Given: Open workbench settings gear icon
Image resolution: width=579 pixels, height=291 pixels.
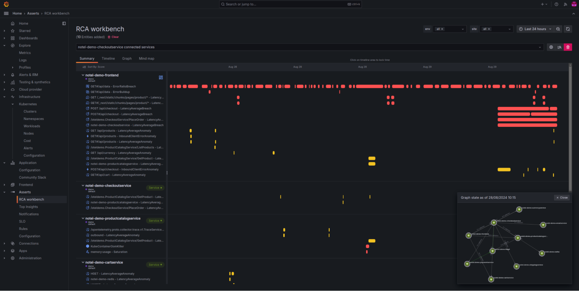Looking at the screenshot, I should pos(551,47).
